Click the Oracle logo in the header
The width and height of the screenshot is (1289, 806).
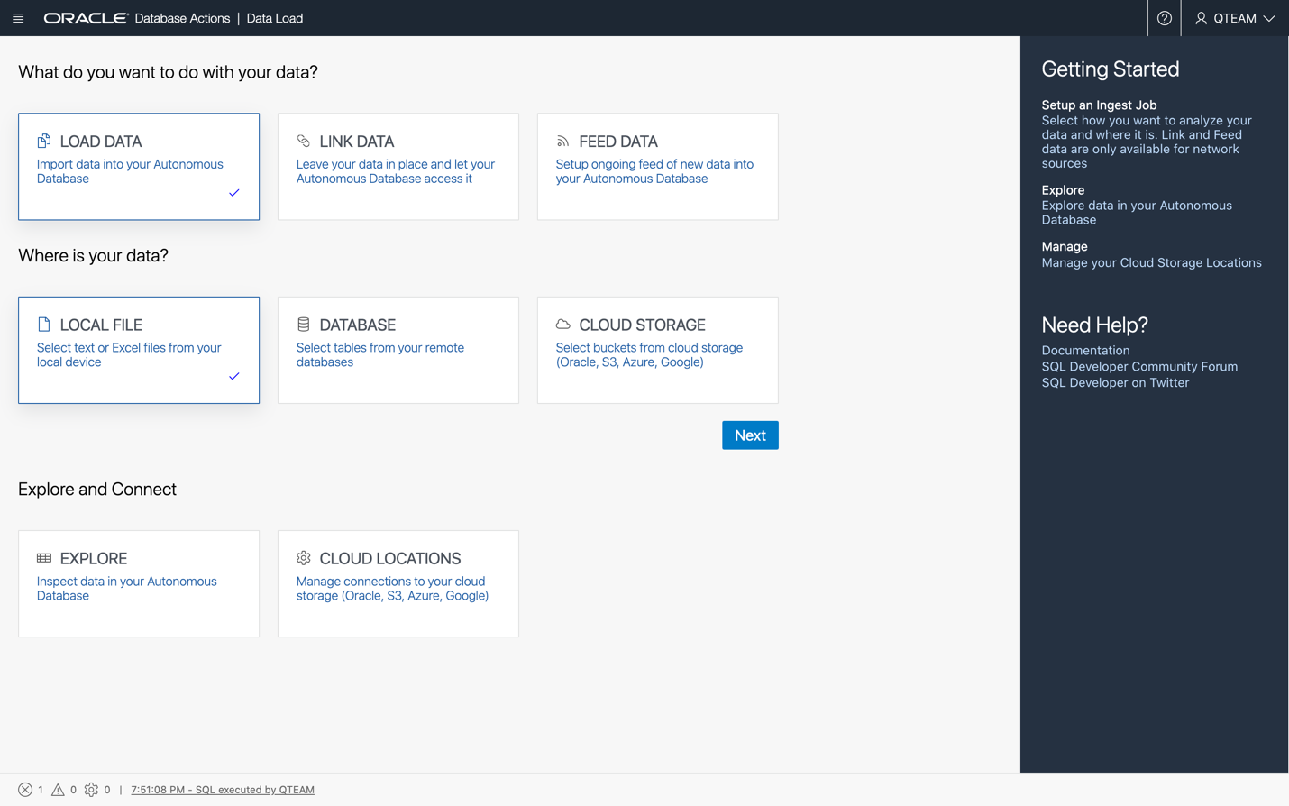(x=86, y=18)
